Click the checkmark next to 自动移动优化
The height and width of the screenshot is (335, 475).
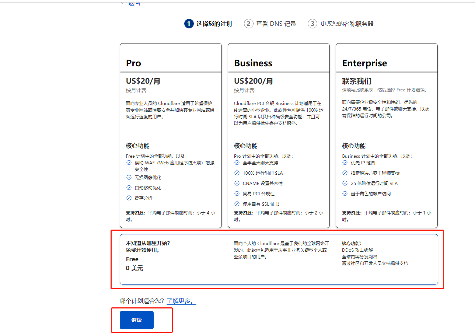[x=129, y=188]
